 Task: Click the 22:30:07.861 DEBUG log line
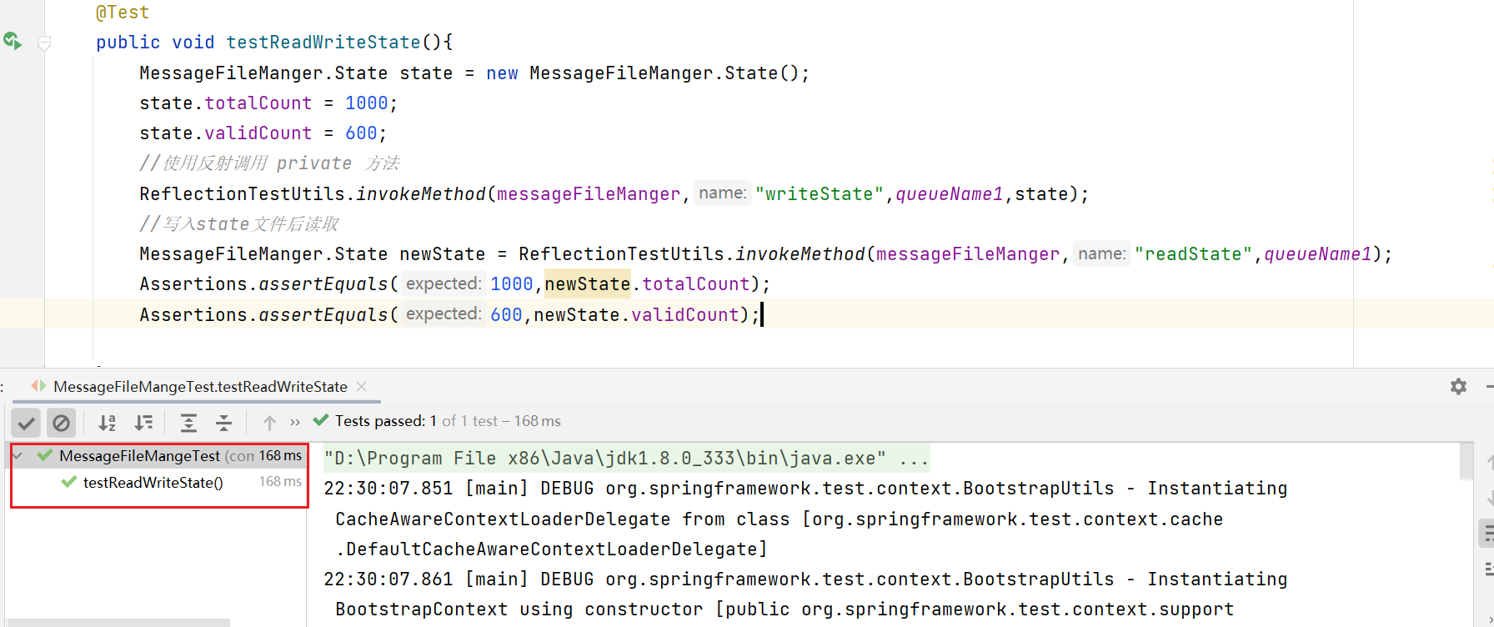pos(805,579)
